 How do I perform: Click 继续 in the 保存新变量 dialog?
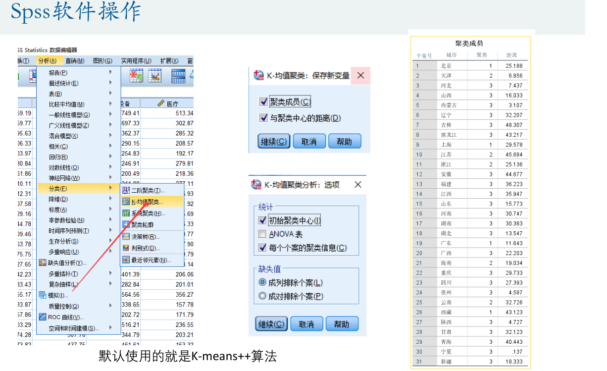(x=273, y=141)
